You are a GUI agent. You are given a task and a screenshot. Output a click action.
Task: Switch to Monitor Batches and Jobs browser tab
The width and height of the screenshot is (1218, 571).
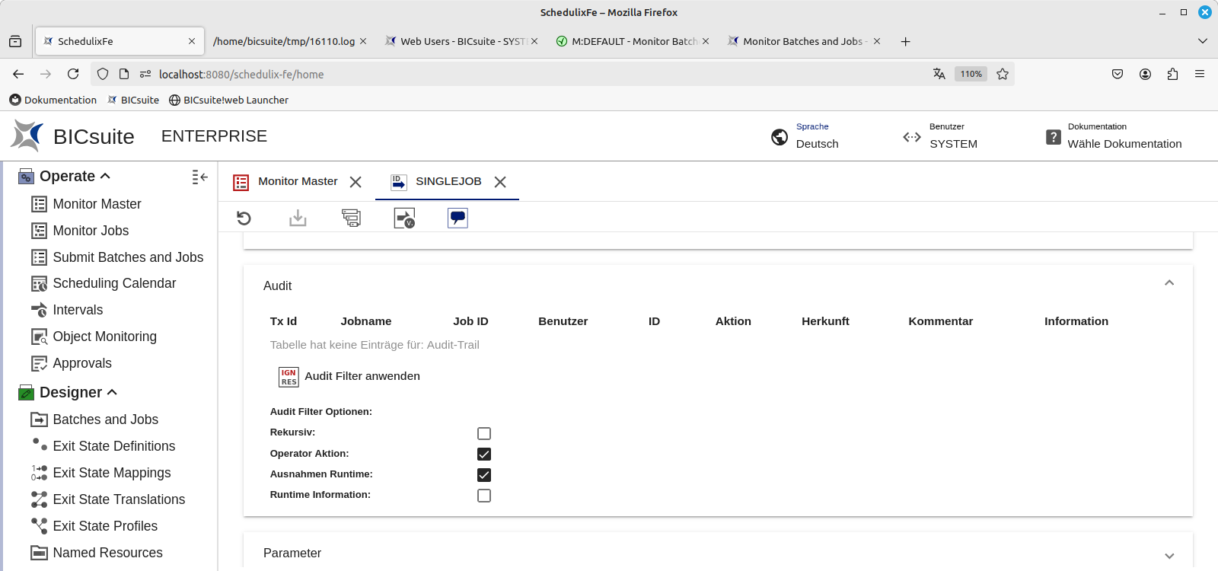pos(802,41)
